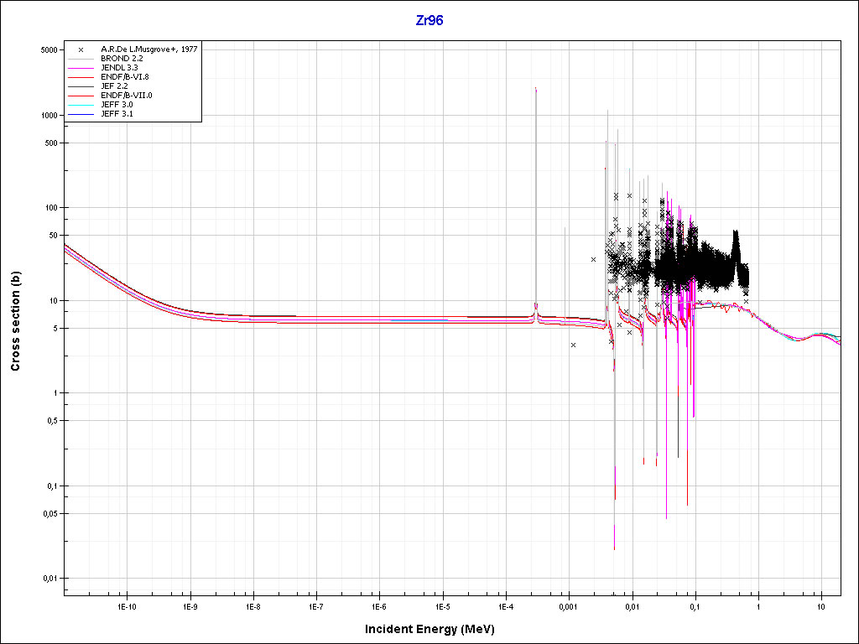Click the Incident Energy (MeV) axis label
This screenshot has height=644, width=859.
(435, 629)
